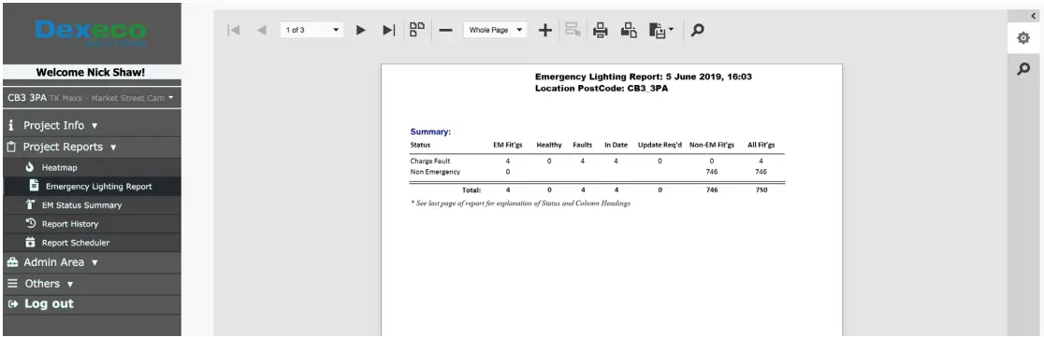Image resolution: width=1044 pixels, height=337 pixels.
Task: Click the highlight editing fields icon
Action: point(573,30)
